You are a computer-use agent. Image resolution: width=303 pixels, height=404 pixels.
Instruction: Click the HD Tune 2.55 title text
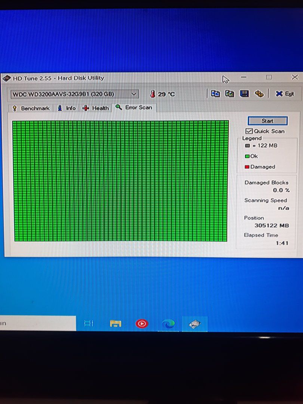click(x=58, y=78)
